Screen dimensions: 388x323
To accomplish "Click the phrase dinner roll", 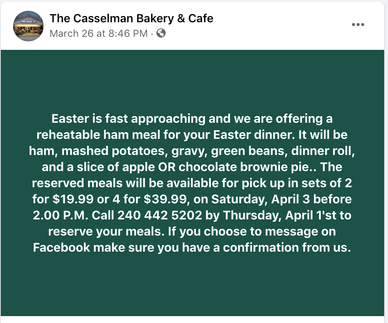I will (x=323, y=151).
